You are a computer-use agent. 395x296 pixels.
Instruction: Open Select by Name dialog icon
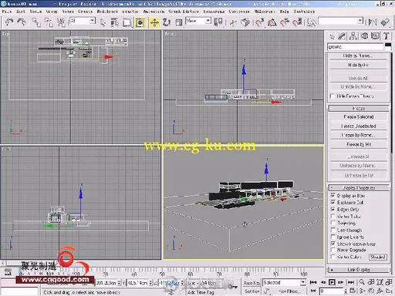click(114, 22)
